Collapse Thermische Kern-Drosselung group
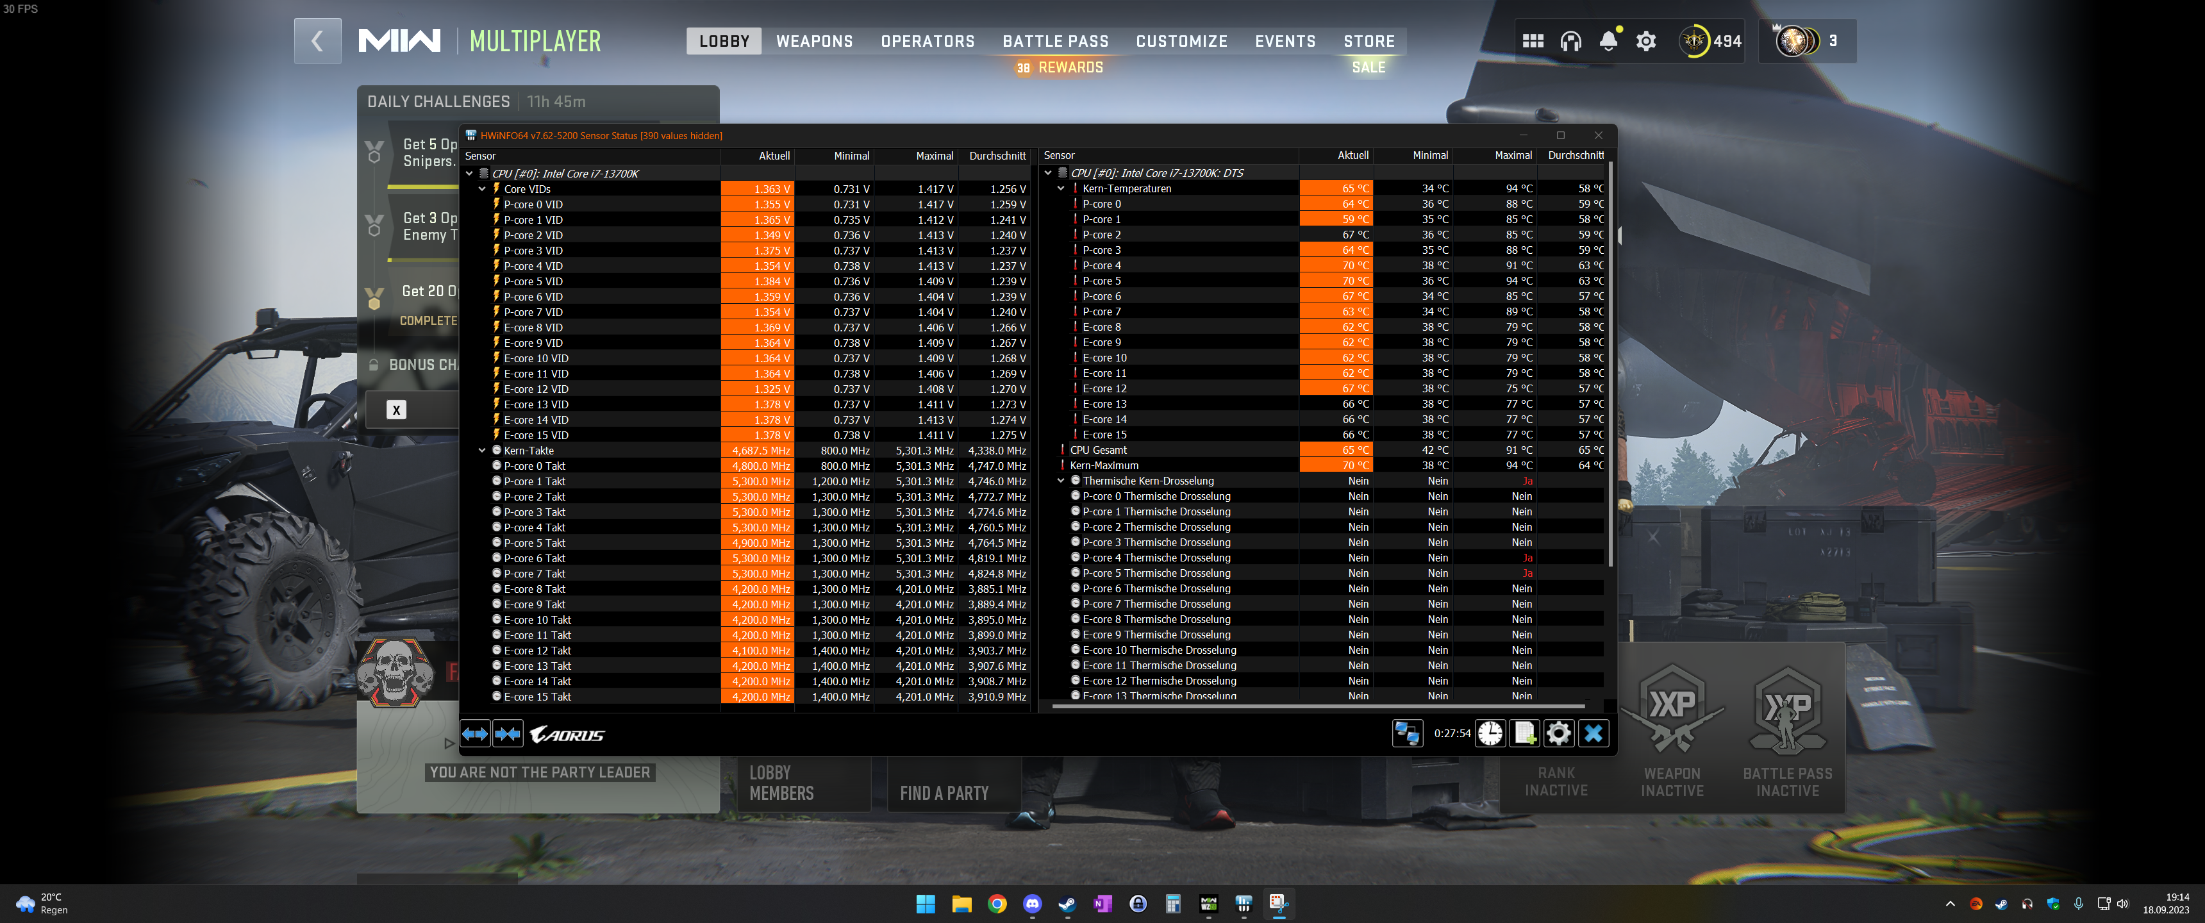This screenshot has height=923, width=2205. [1061, 481]
